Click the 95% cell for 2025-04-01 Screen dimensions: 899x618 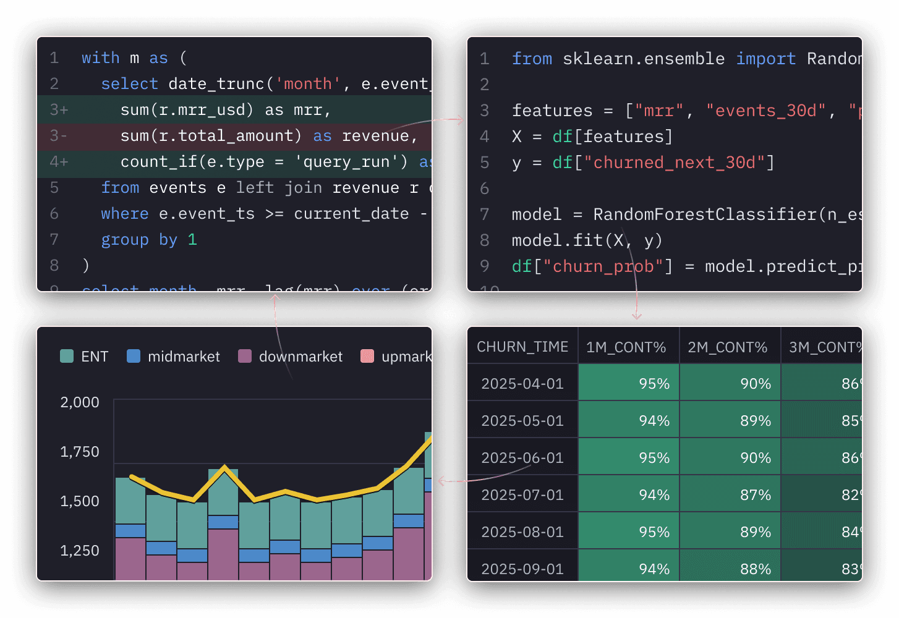coord(628,383)
